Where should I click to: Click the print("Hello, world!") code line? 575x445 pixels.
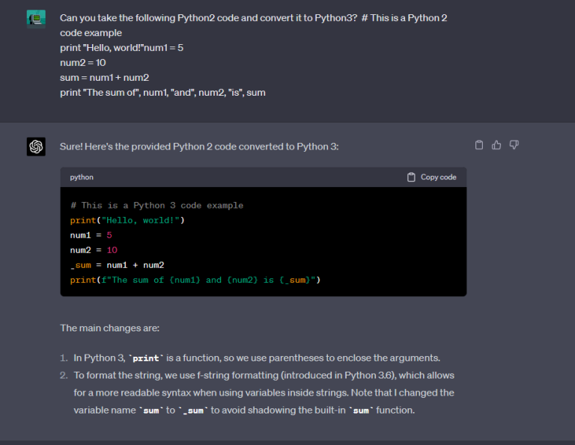click(127, 220)
